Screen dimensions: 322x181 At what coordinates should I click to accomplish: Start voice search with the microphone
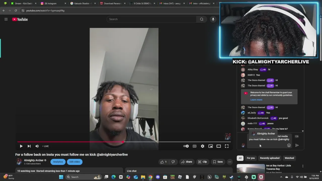pos(213,19)
